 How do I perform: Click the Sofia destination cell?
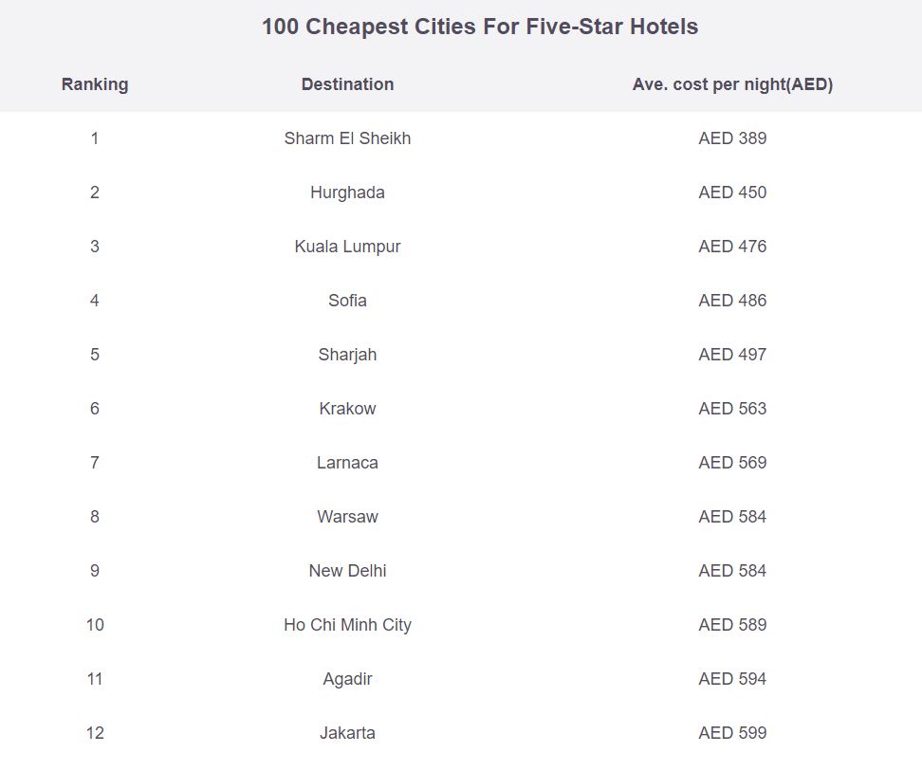point(347,301)
